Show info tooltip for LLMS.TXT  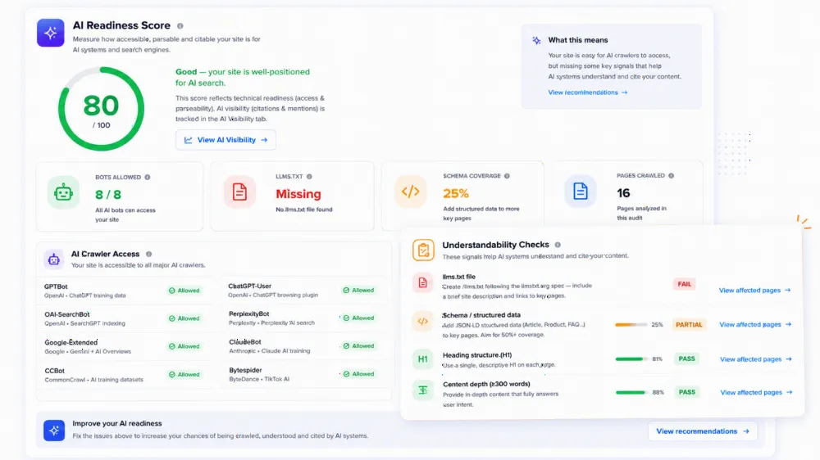tap(309, 177)
